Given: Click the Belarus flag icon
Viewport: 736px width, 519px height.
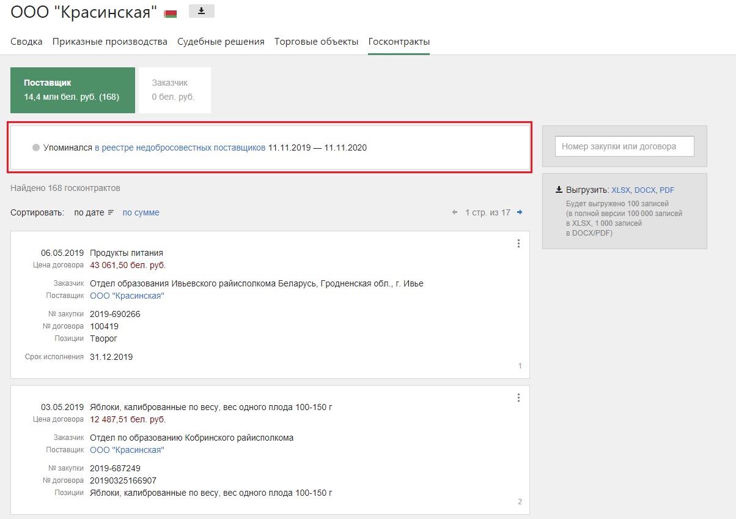Looking at the screenshot, I should pyautogui.click(x=171, y=13).
